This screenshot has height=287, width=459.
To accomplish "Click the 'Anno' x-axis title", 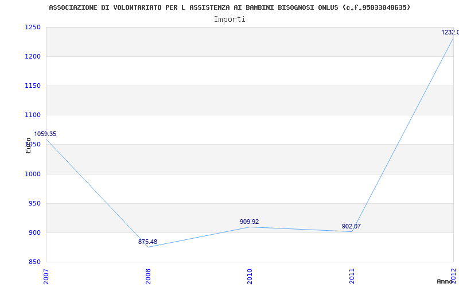I will (x=445, y=281).
